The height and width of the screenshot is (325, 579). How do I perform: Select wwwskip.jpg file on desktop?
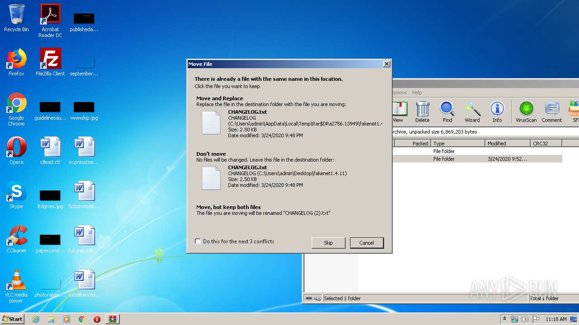click(x=84, y=110)
